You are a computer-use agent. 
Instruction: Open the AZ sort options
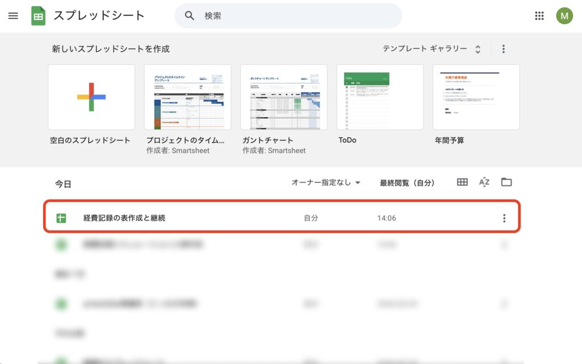point(484,182)
